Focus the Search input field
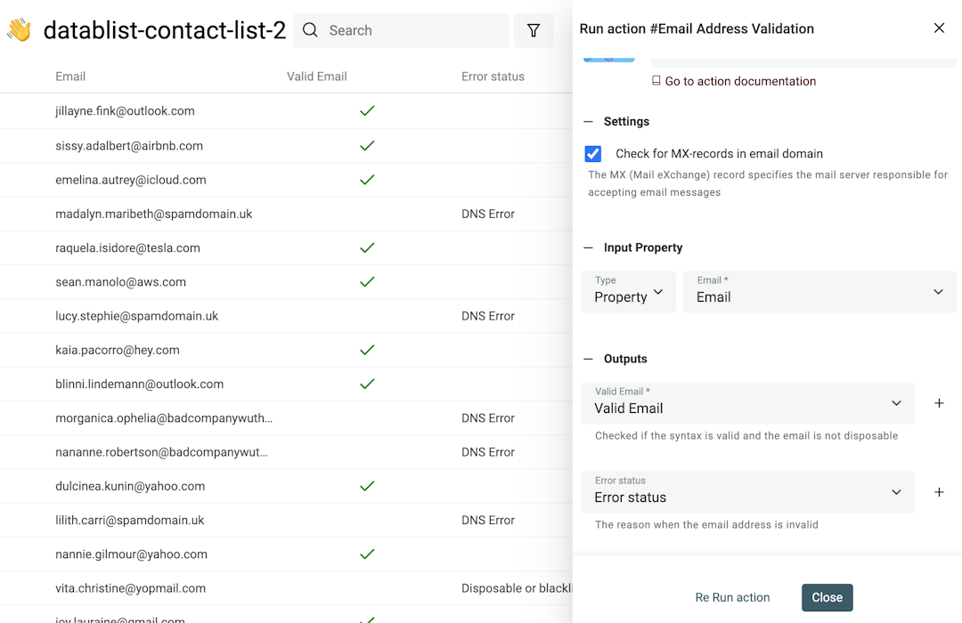Screen dimensions: 962x623 pyautogui.click(x=414, y=30)
